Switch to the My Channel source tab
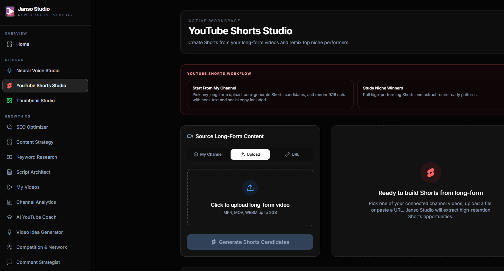Screen dimensions: 504x271 [x=208, y=154]
